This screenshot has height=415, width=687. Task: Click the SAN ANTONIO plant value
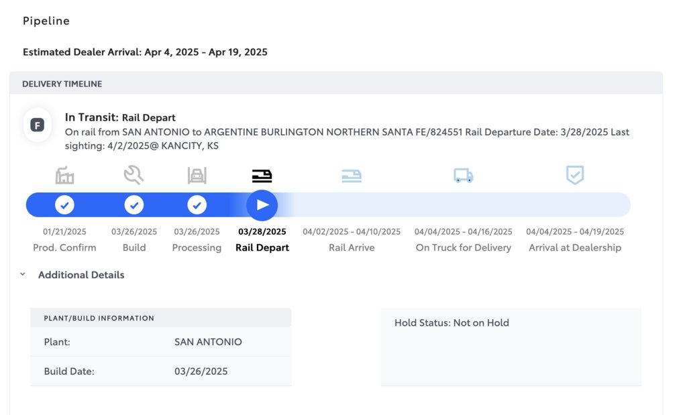click(208, 342)
